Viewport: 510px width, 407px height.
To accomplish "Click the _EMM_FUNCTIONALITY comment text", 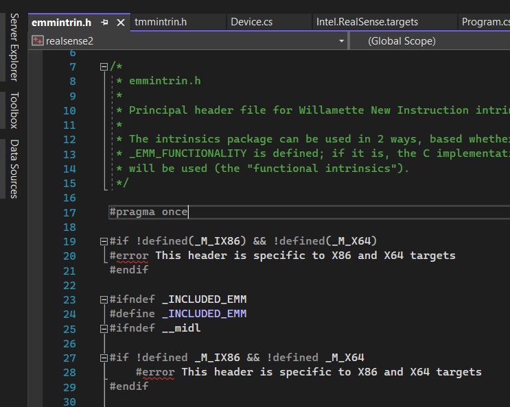I will coord(188,153).
